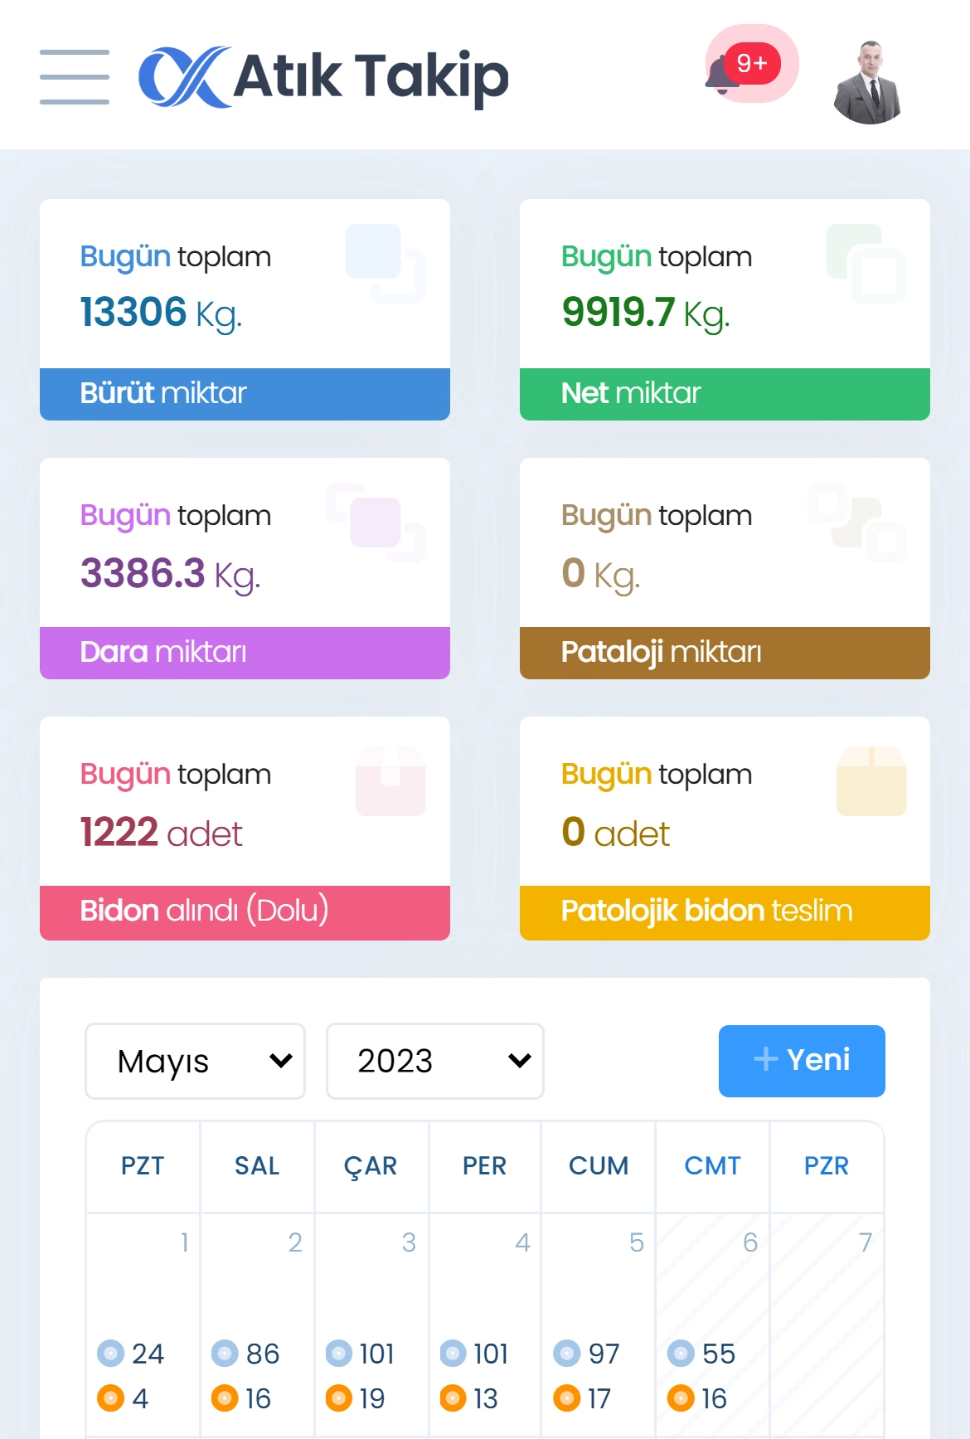The height and width of the screenshot is (1439, 970).
Task: Open the user profile avatar
Action: point(867,82)
